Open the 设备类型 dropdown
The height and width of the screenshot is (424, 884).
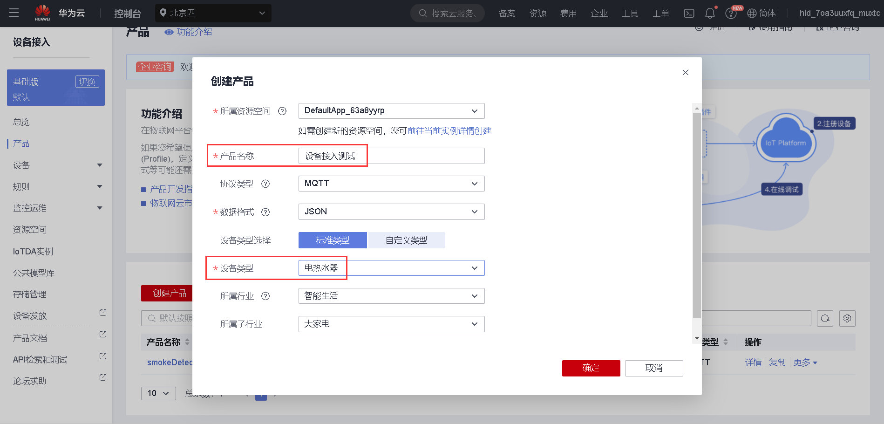(x=391, y=268)
